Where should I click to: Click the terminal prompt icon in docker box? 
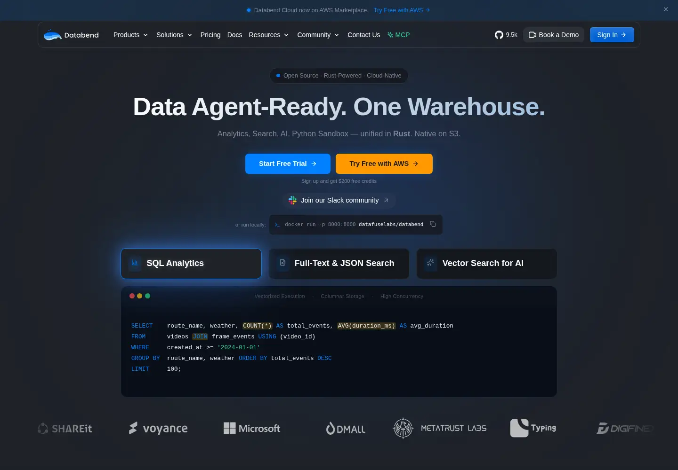pos(277,225)
